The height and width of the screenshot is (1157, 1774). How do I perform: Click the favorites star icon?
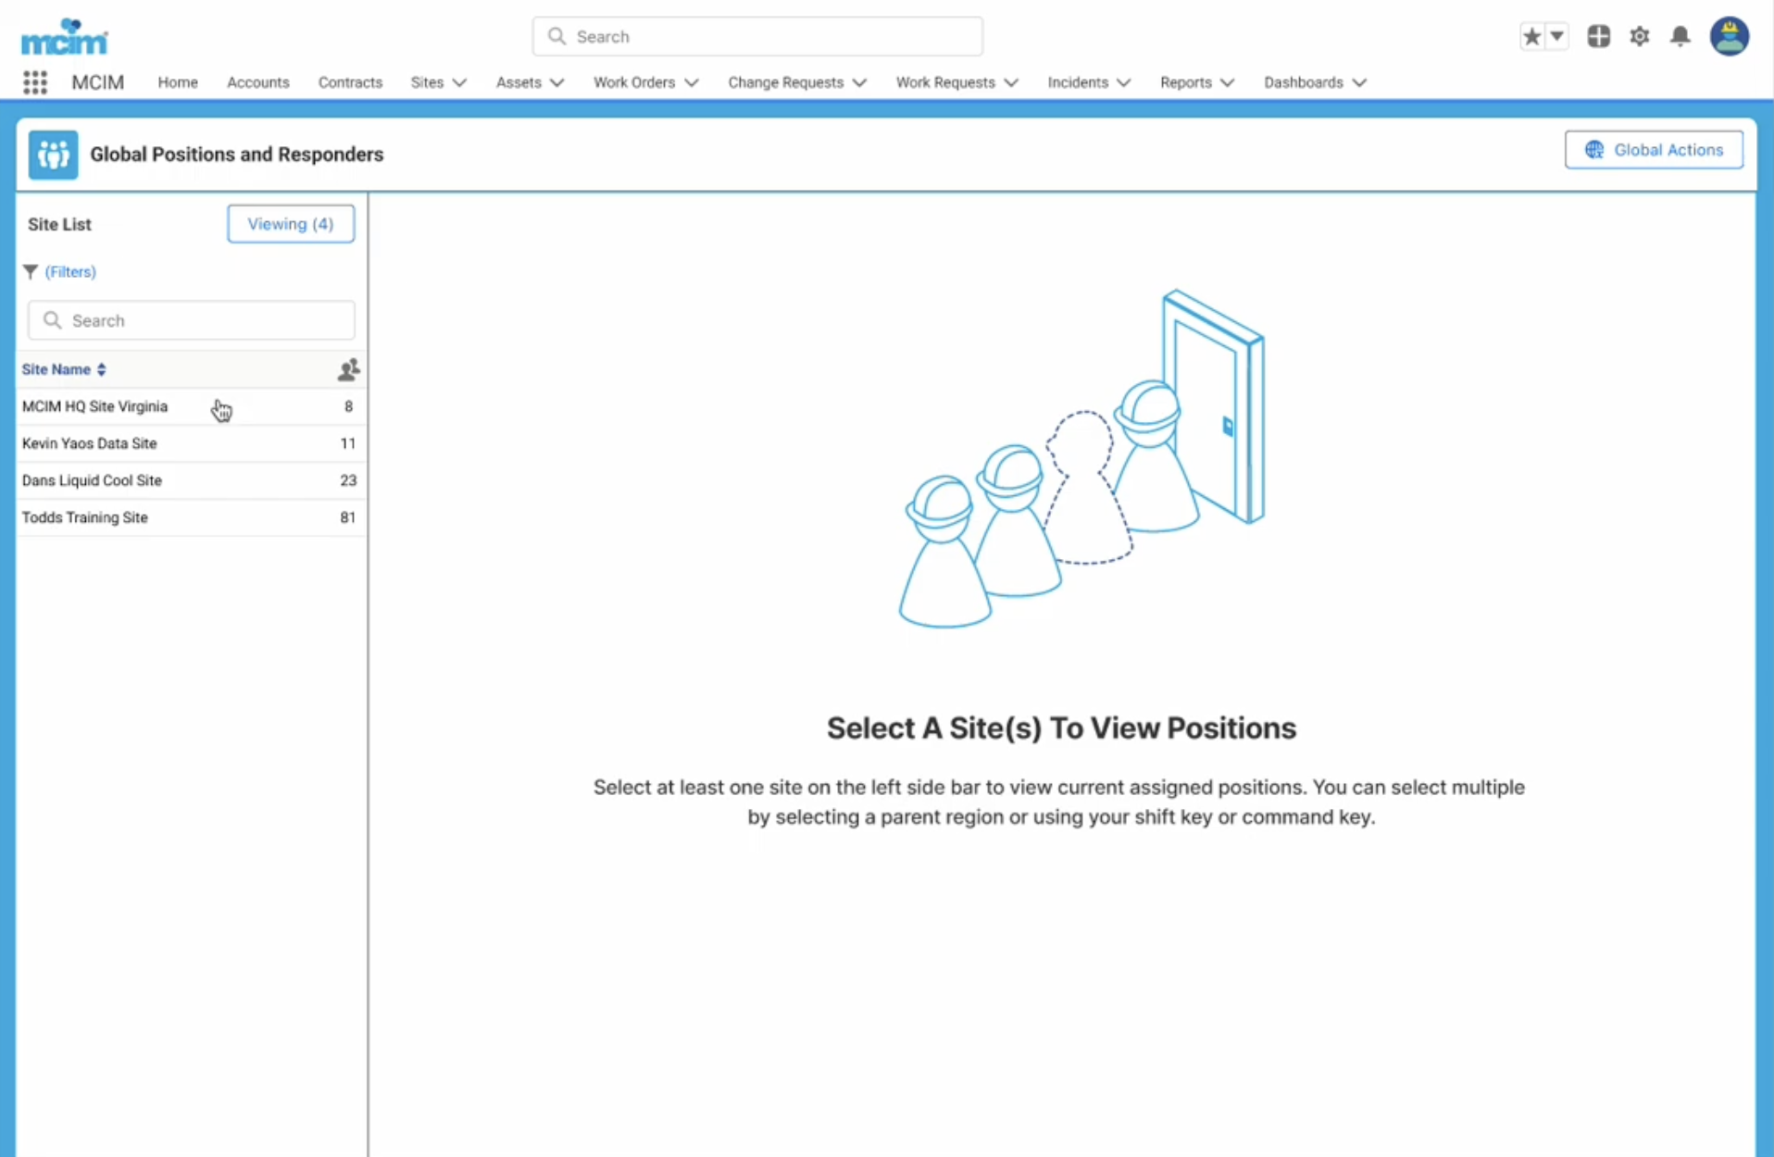coord(1532,36)
